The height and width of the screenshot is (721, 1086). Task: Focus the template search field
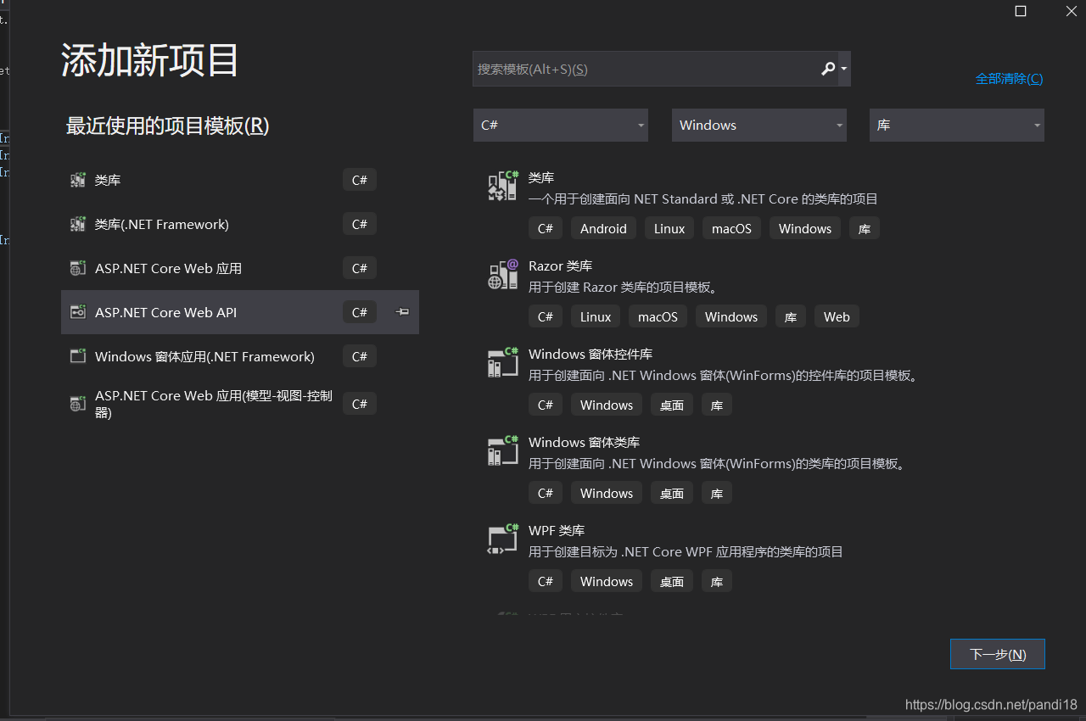tap(645, 69)
